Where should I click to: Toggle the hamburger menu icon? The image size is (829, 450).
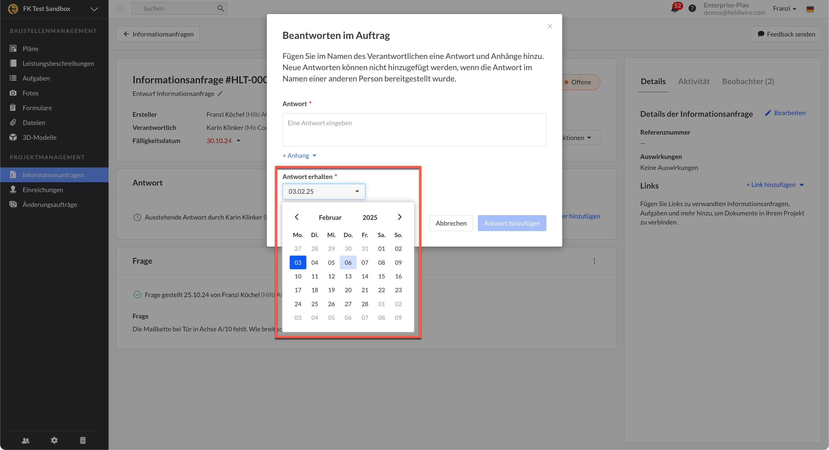(120, 8)
